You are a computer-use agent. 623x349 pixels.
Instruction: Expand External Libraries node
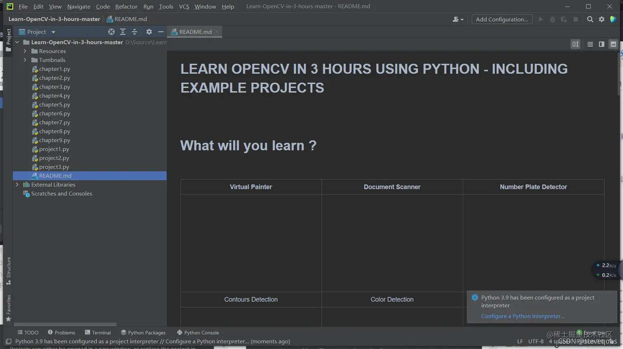tap(17, 185)
